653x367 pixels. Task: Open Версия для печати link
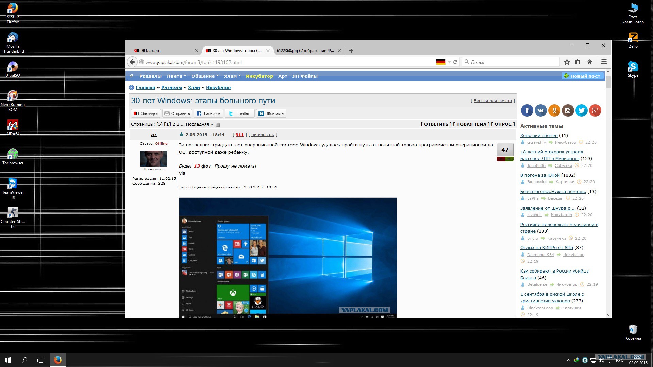click(x=493, y=101)
